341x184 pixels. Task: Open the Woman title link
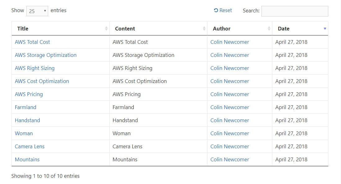(x=24, y=133)
